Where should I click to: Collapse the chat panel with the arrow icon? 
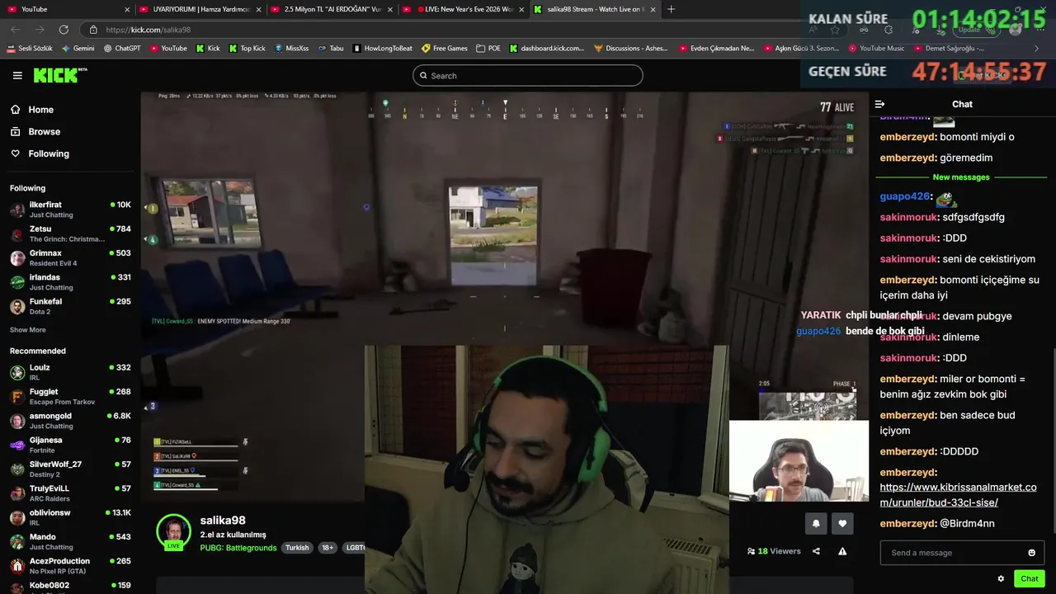879,104
